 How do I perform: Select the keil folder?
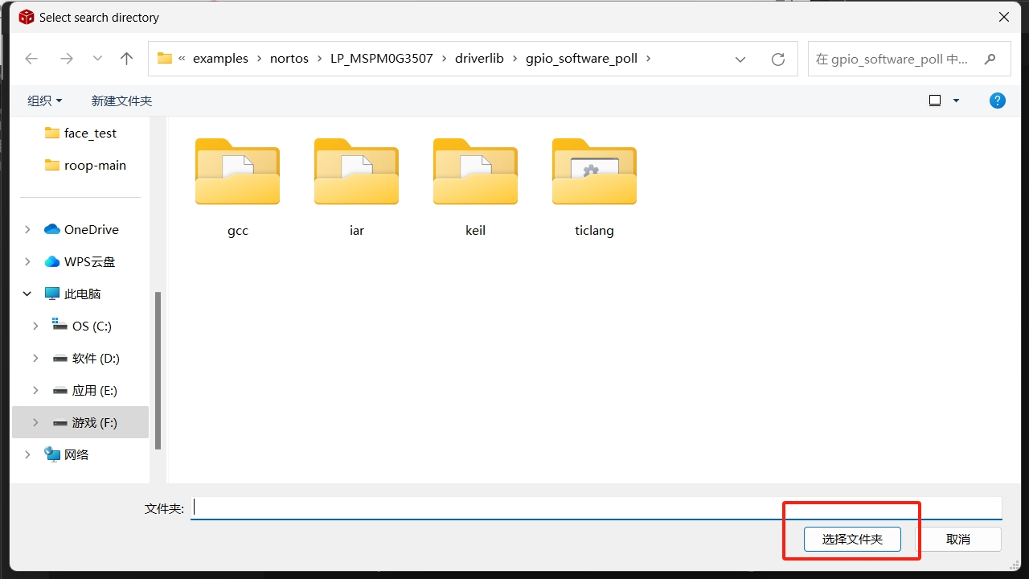click(476, 187)
